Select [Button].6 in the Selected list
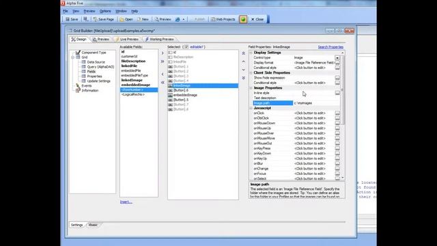 click(180, 90)
